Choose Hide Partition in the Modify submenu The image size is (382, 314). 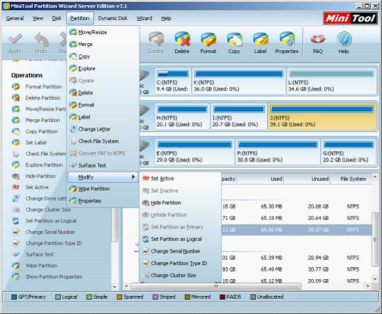pyautogui.click(x=166, y=203)
